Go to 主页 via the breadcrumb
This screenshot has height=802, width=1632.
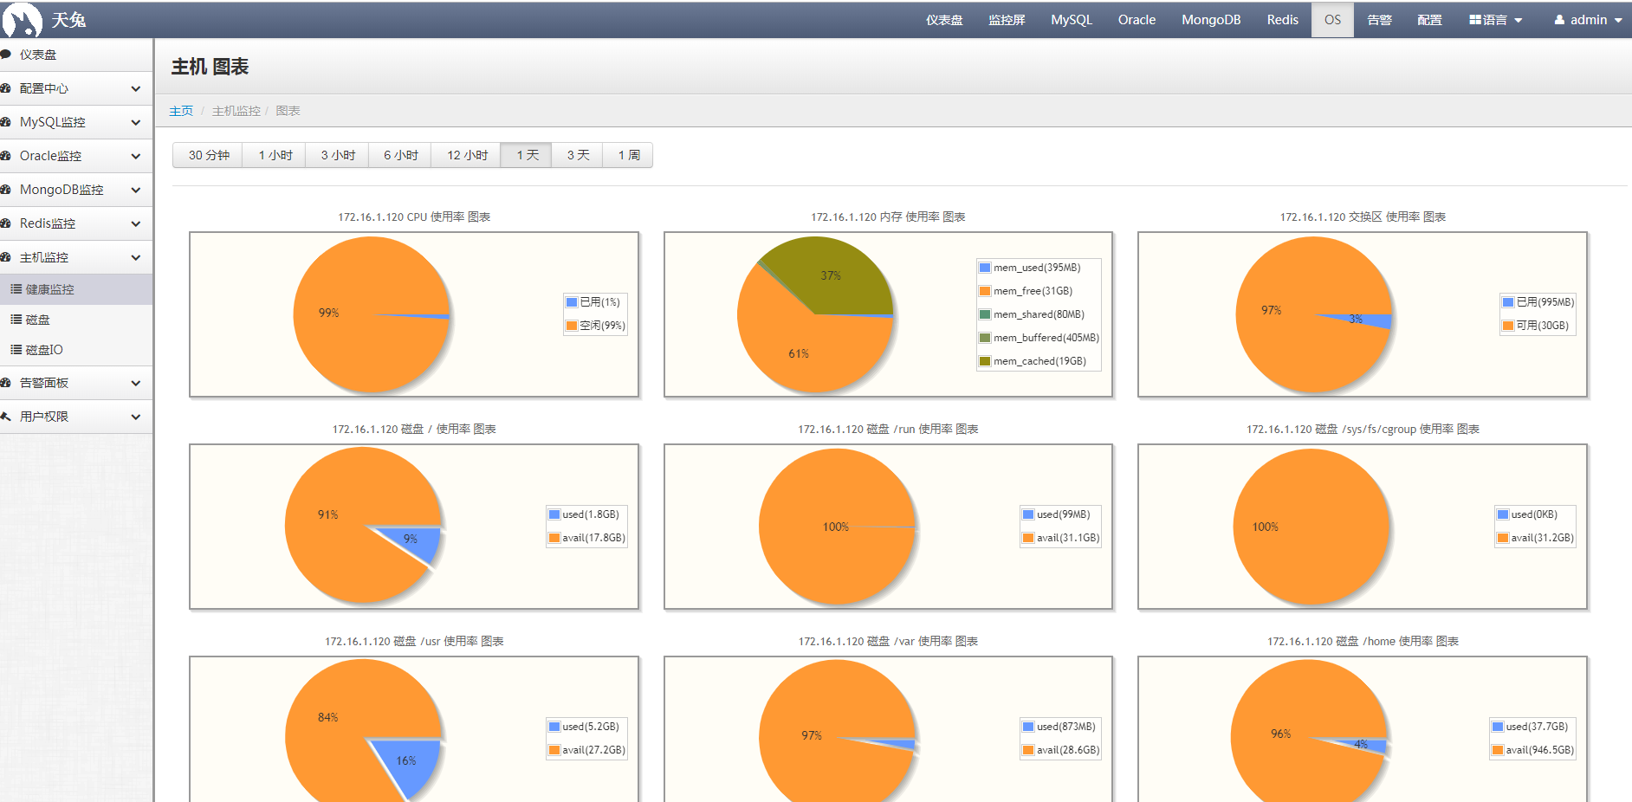tap(181, 111)
